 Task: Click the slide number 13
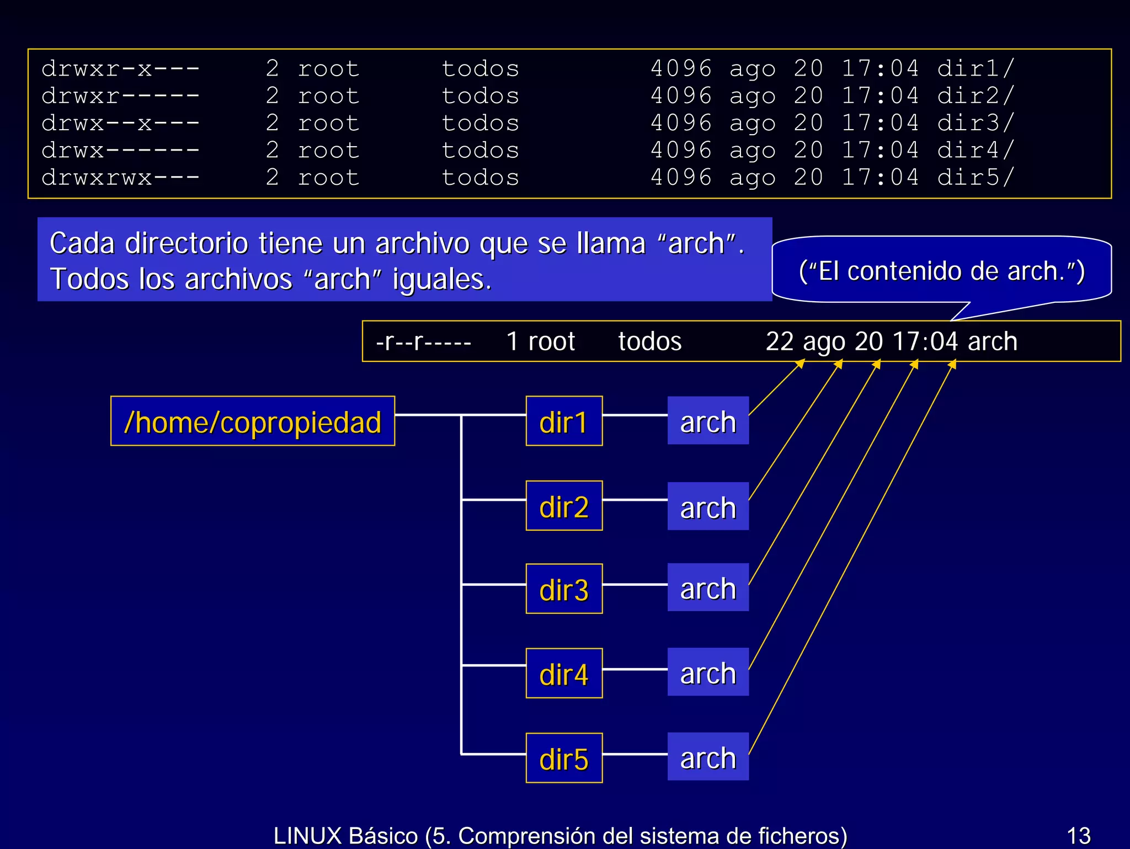[x=1079, y=835]
